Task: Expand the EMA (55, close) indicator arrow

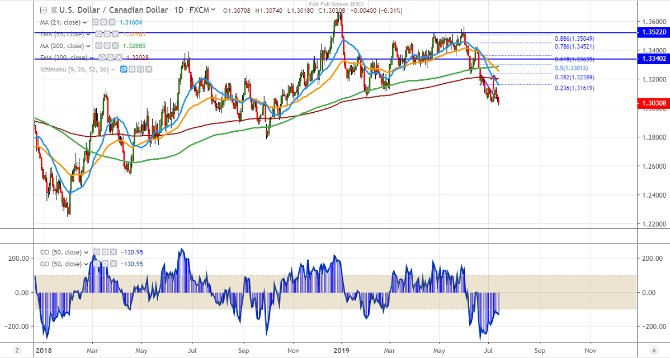Action: (88, 34)
